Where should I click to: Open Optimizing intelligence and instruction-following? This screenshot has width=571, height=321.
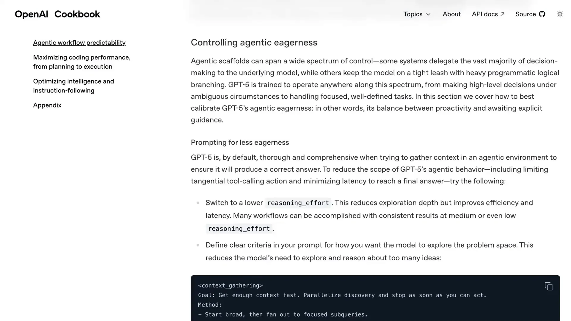point(73,86)
